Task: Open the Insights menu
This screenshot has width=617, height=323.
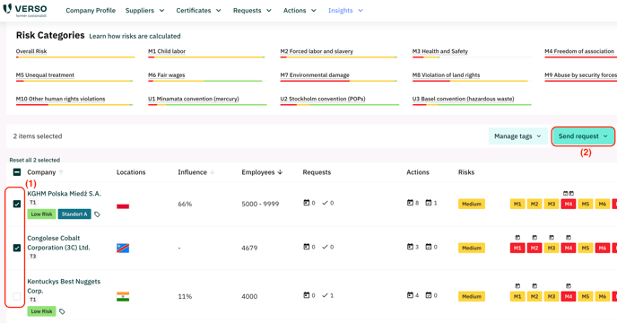Action: coord(345,11)
